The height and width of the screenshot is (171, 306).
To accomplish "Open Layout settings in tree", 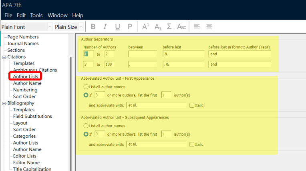I will click(20, 123).
